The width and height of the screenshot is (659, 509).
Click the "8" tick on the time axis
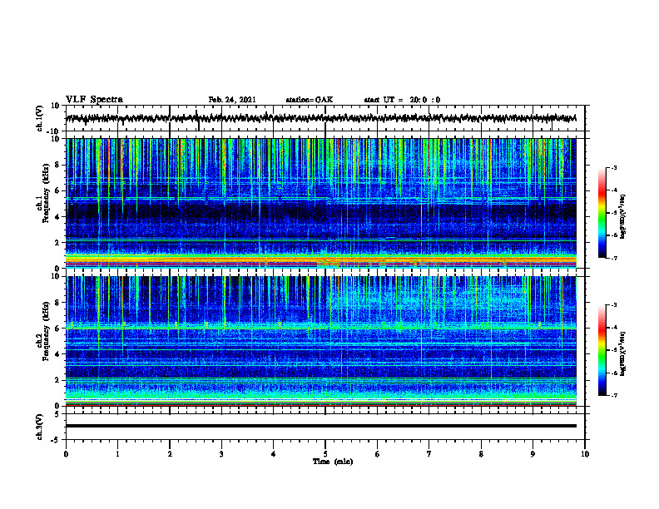click(x=481, y=454)
